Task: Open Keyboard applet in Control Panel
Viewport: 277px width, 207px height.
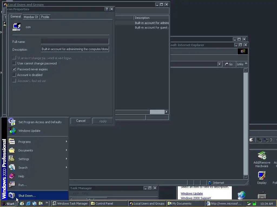Action: [262, 195]
